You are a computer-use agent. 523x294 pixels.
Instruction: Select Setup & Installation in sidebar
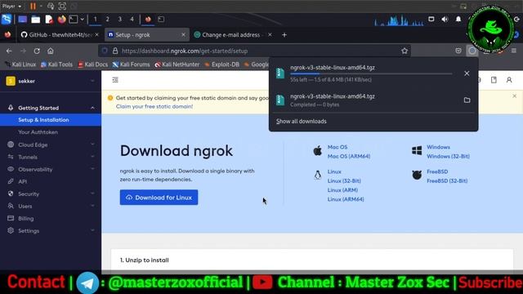click(51, 120)
